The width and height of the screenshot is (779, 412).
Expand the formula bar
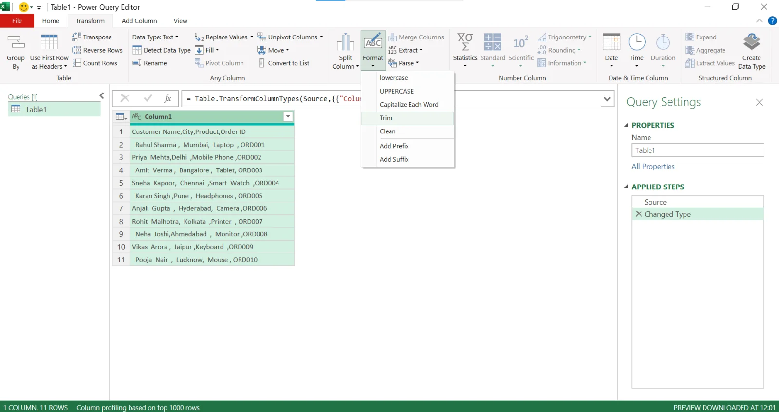[x=607, y=99]
